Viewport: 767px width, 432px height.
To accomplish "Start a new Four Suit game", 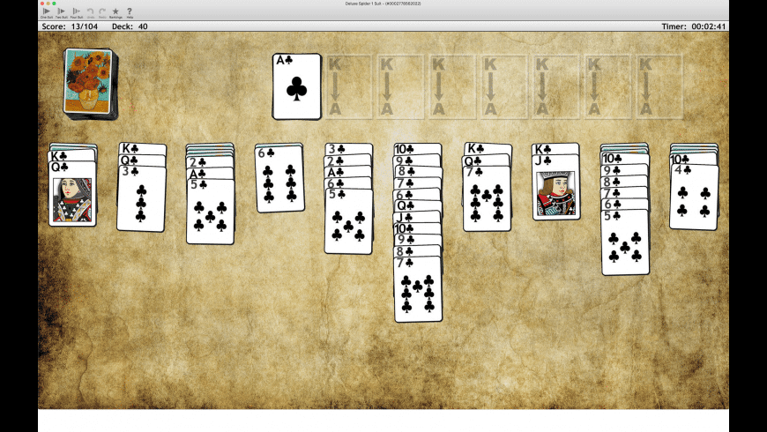I will tap(77, 12).
